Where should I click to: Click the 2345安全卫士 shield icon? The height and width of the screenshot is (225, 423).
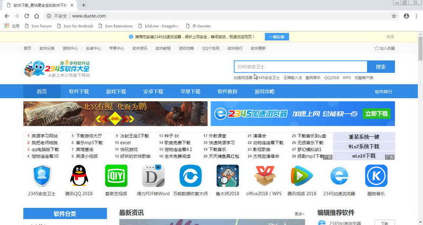42,176
